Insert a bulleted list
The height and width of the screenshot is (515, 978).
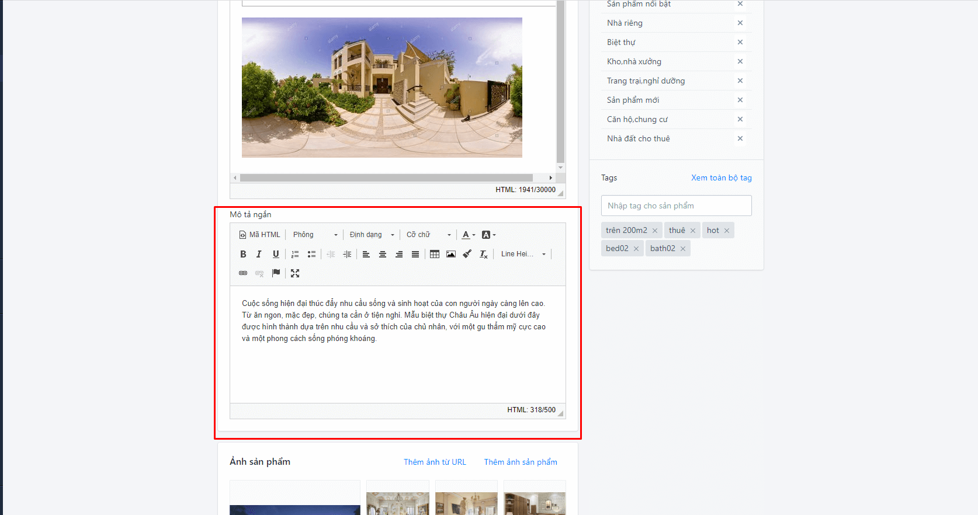pos(311,254)
